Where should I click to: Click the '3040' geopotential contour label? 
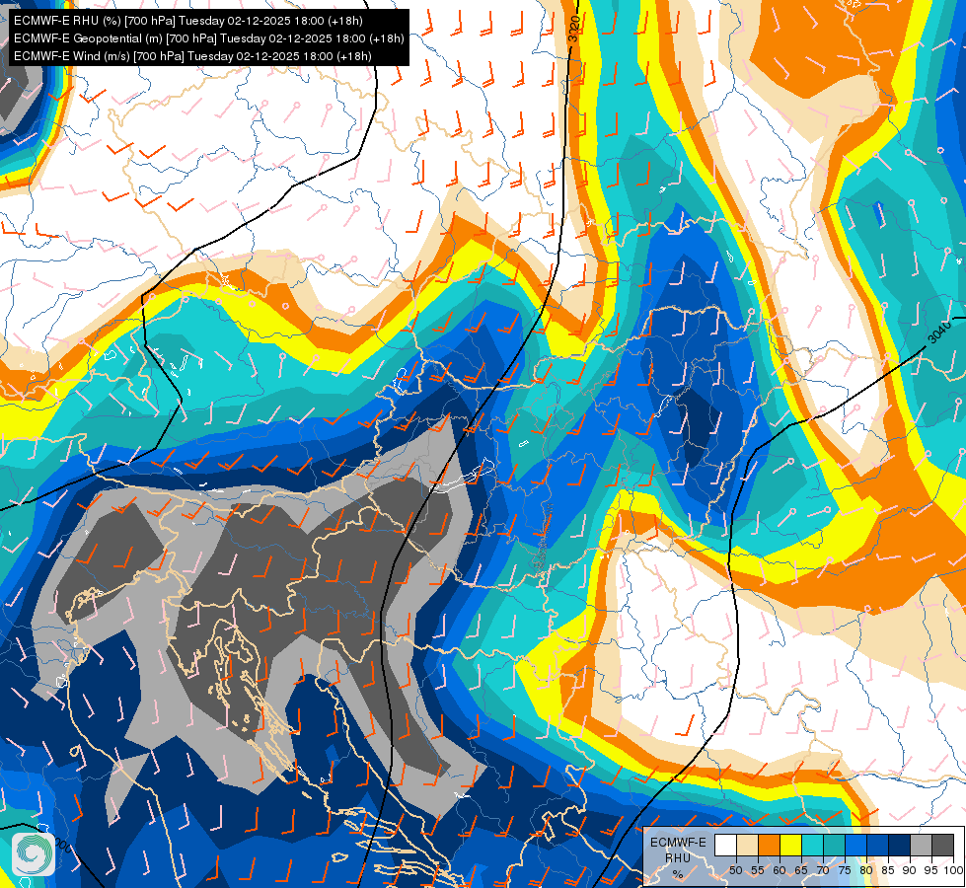(x=939, y=332)
